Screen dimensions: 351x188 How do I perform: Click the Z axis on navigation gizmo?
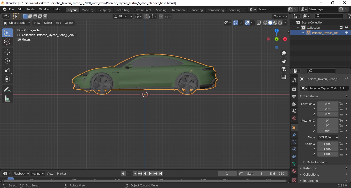pos(276,30)
